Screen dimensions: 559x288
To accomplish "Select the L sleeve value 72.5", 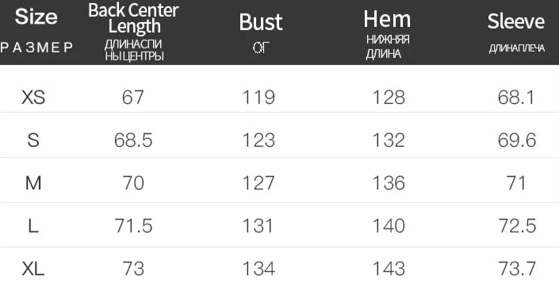I will click(x=517, y=226).
